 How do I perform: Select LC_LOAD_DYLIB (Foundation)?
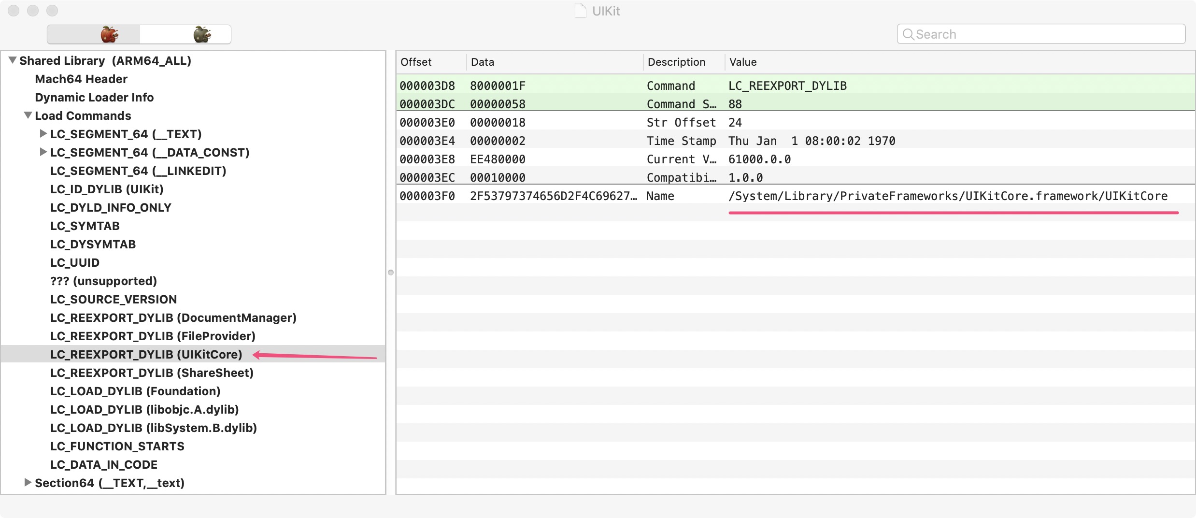135,391
